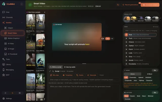The image size is (162, 102).
Task: Play the Fenrir voice preview
Action: pyautogui.click(x=126, y=49)
